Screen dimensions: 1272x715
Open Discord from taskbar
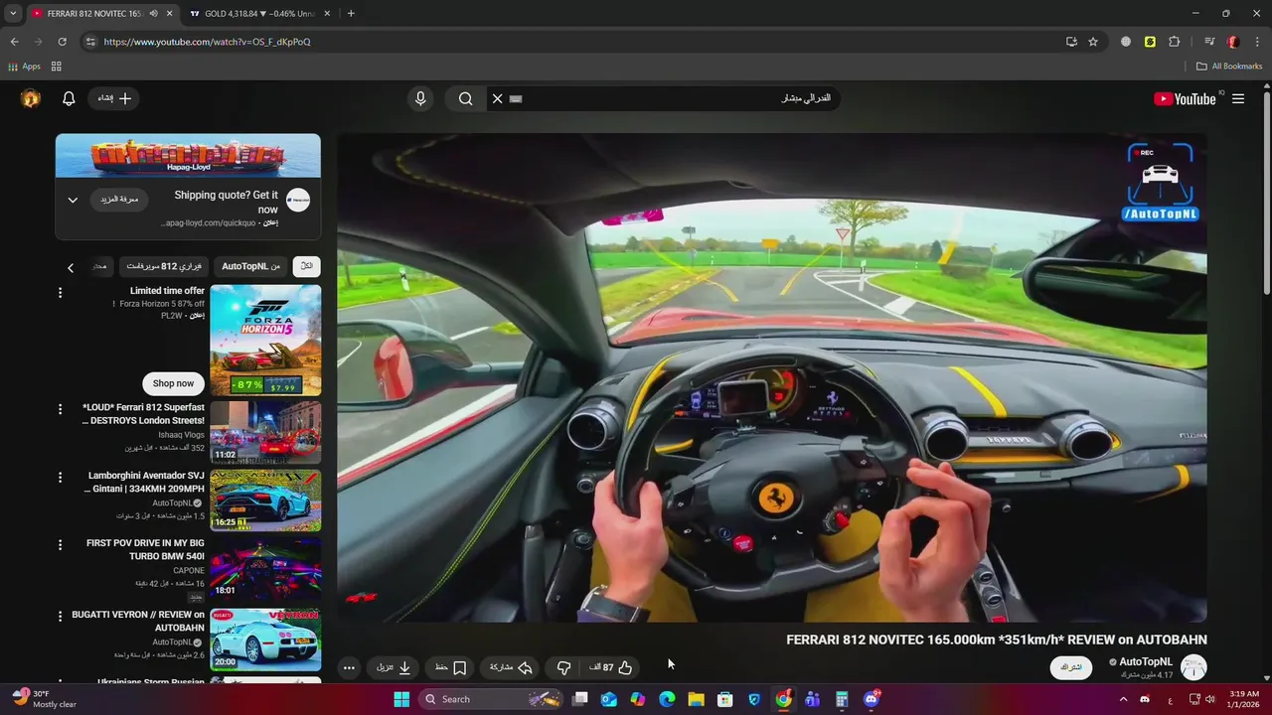point(872,699)
